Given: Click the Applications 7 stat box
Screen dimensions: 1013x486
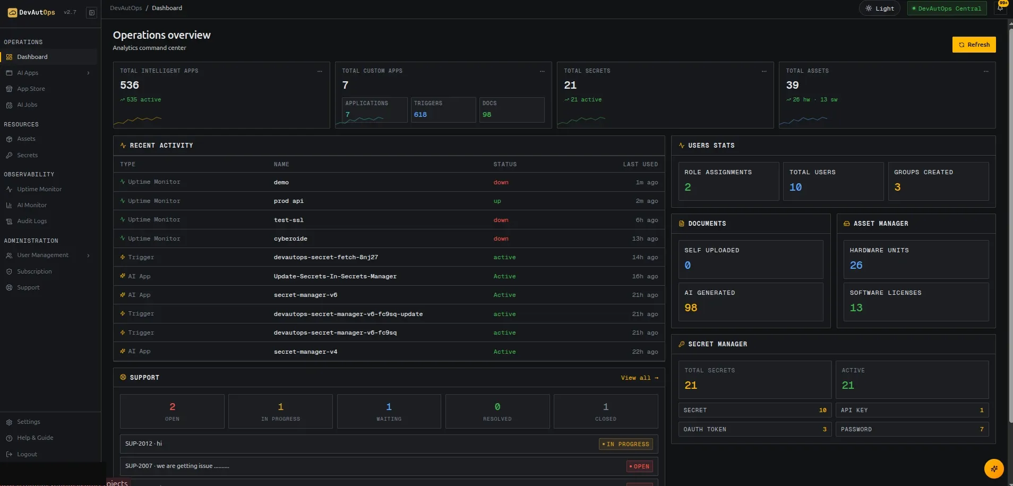Looking at the screenshot, I should point(374,109).
